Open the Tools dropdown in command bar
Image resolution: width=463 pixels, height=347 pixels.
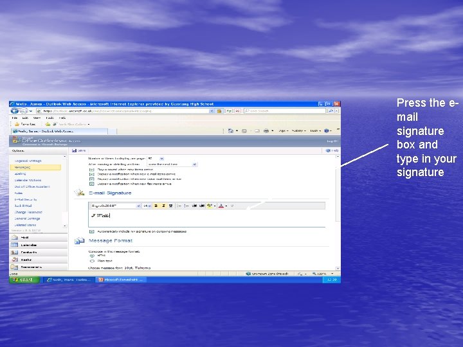click(x=315, y=130)
